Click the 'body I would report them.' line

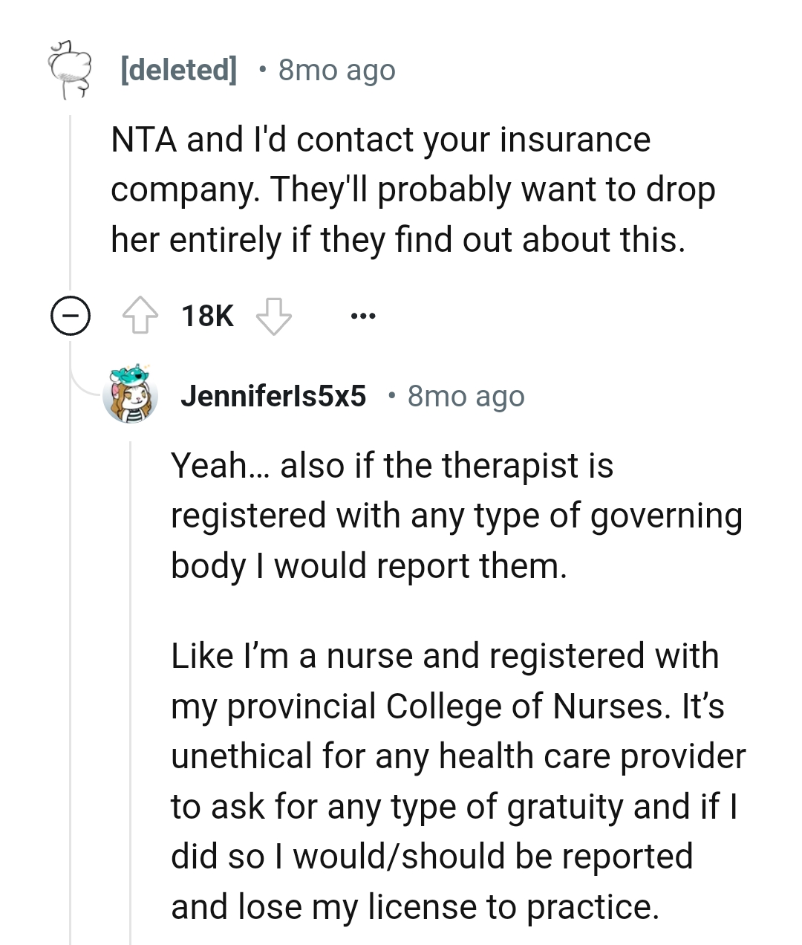369,565
